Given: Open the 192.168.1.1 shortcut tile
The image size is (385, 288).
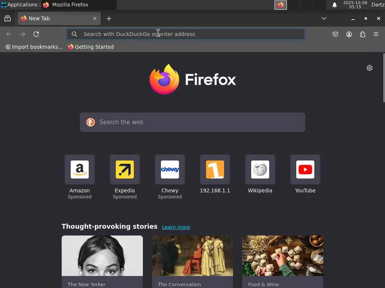Looking at the screenshot, I should pyautogui.click(x=215, y=169).
